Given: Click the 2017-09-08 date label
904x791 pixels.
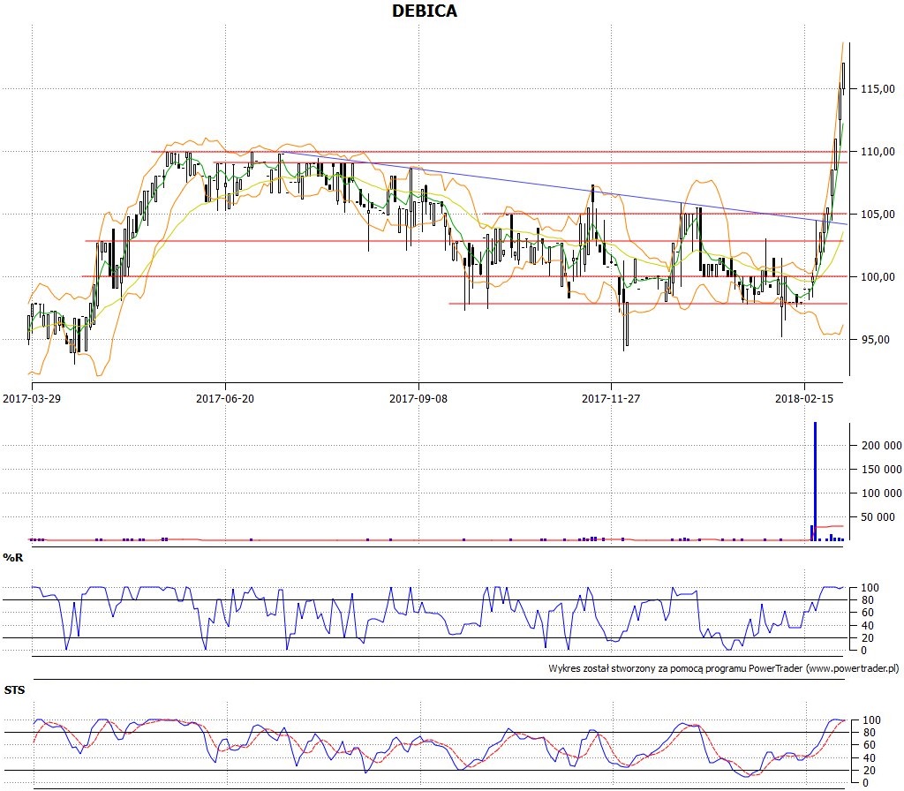Looking at the screenshot, I should [418, 398].
